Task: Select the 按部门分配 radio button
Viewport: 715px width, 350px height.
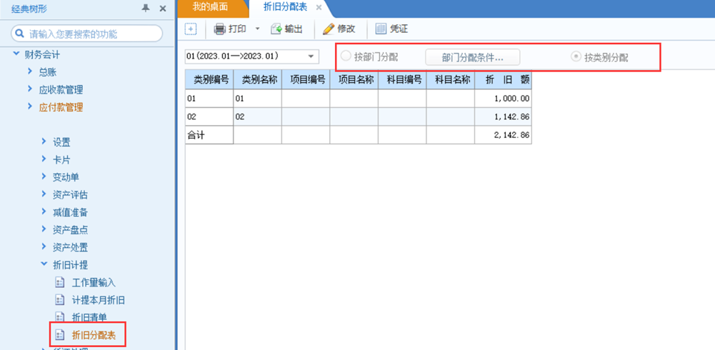Action: click(346, 56)
